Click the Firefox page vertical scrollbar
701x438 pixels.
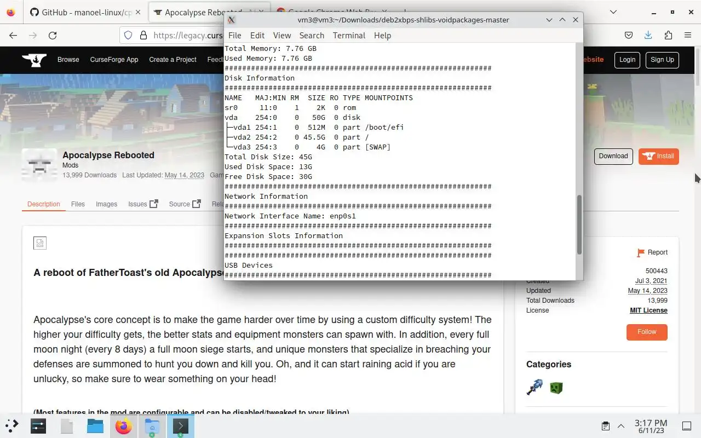point(697,66)
